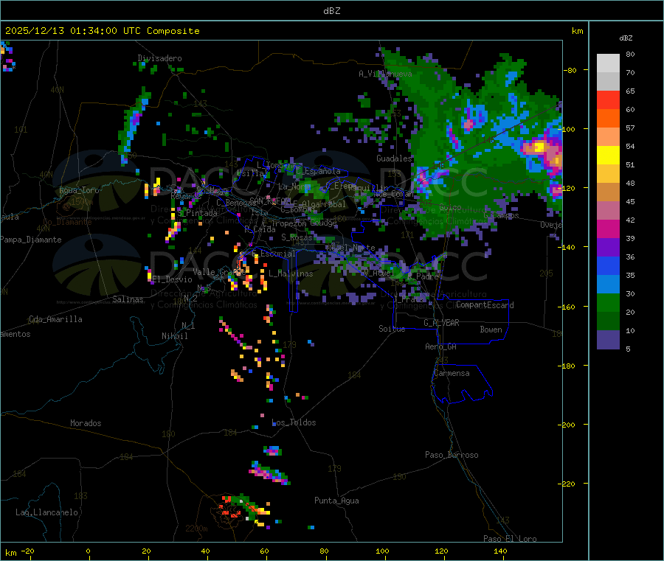Click the Morados place label
This screenshot has height=561, width=664.
(86, 423)
